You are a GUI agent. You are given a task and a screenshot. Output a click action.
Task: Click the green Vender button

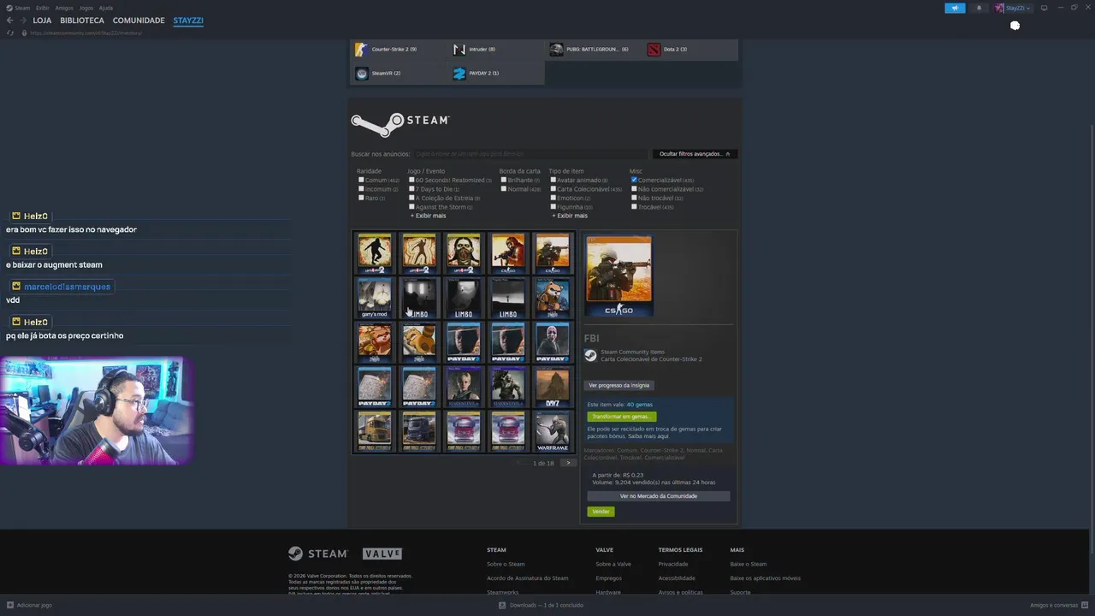tap(601, 512)
